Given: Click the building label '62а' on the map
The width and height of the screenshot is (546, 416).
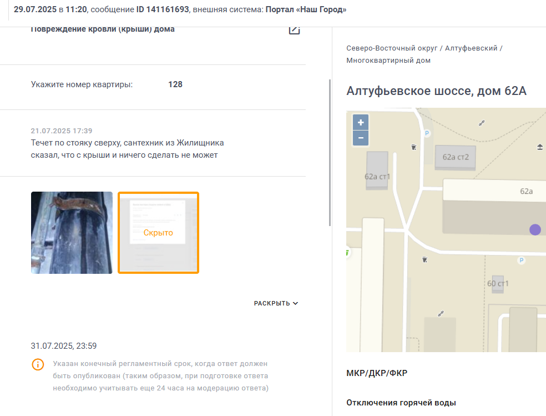Looking at the screenshot, I should 526,191.
